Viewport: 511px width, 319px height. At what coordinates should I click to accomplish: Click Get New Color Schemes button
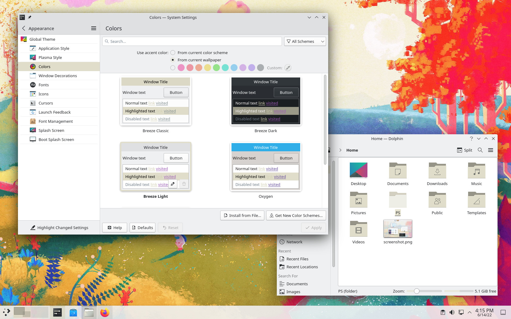coord(296,215)
